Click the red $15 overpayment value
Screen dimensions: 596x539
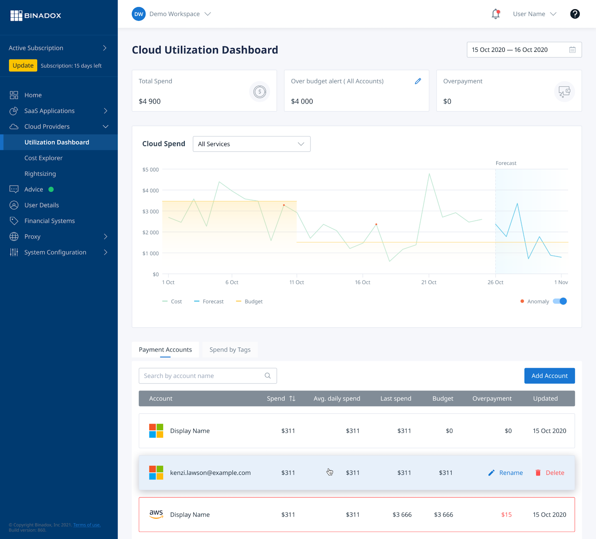[x=506, y=514]
